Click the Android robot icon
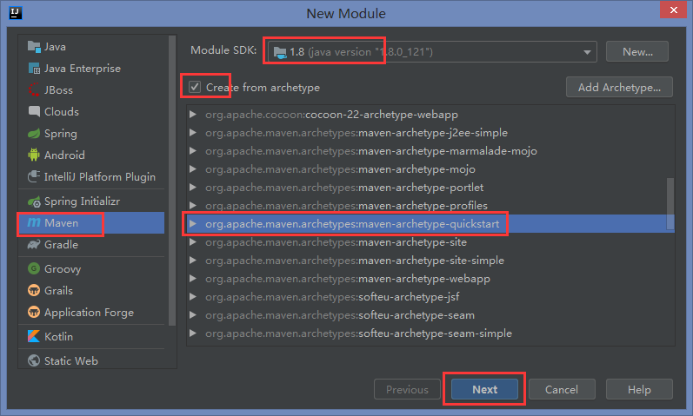Screen dimensions: 693x416 [34, 155]
